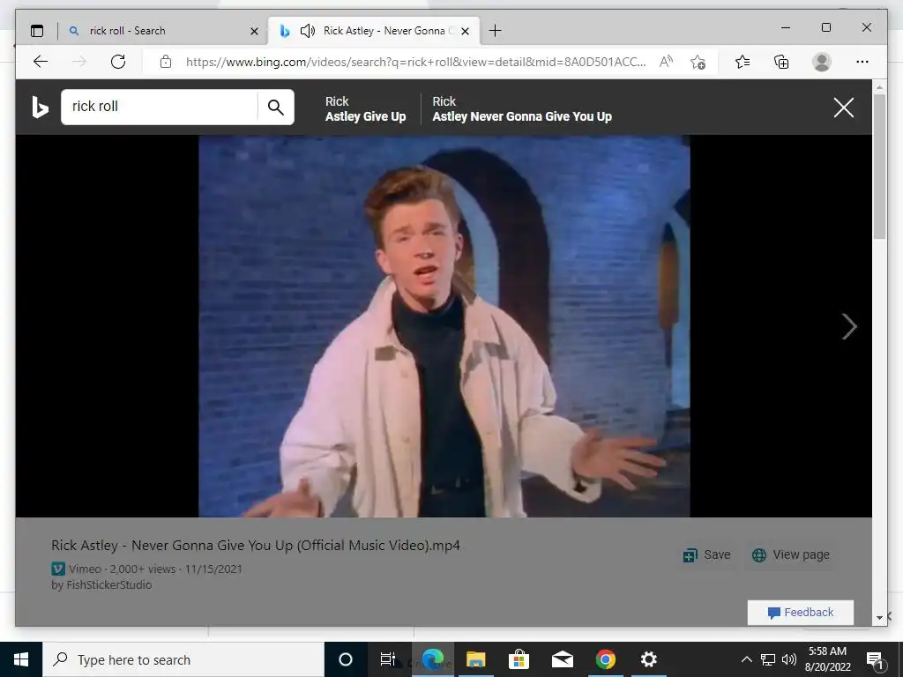
Task: Select 'Rick Astley Give Up' suggestion
Action: pyautogui.click(x=366, y=108)
